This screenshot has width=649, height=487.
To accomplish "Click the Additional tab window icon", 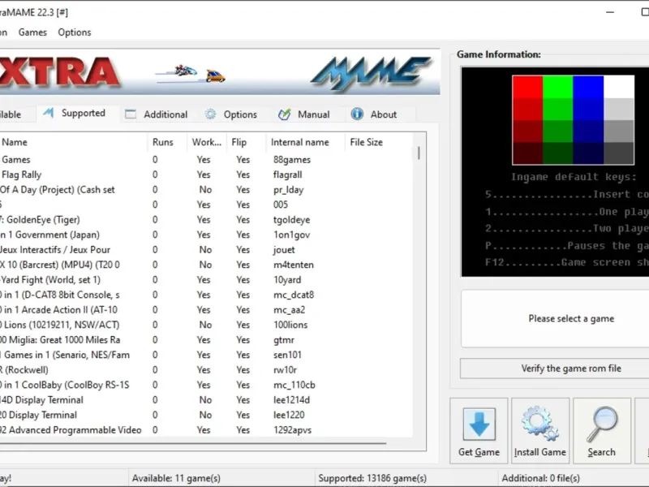I will (131, 114).
